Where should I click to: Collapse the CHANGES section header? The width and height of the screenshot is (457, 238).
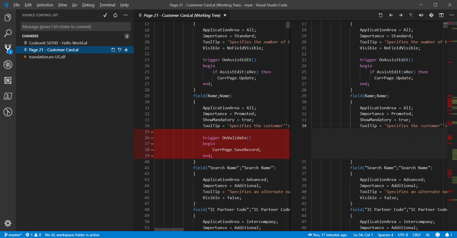(x=75, y=36)
